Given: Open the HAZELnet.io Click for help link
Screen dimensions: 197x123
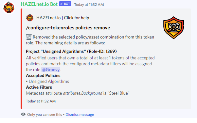Looking at the screenshot, I should coord(63,18).
